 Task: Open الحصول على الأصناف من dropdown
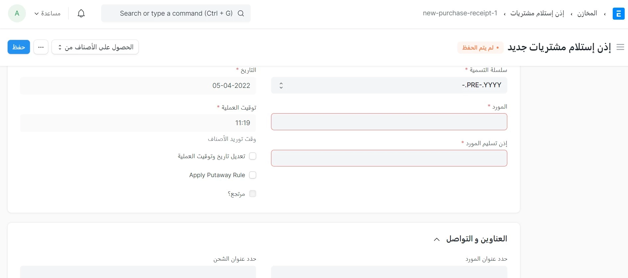[95, 47]
